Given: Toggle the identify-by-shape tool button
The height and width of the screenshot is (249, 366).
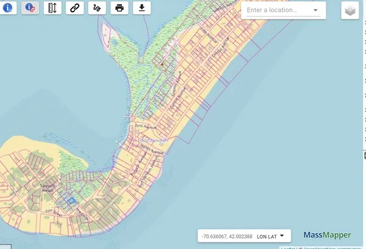Looking at the screenshot, I should 30,8.
